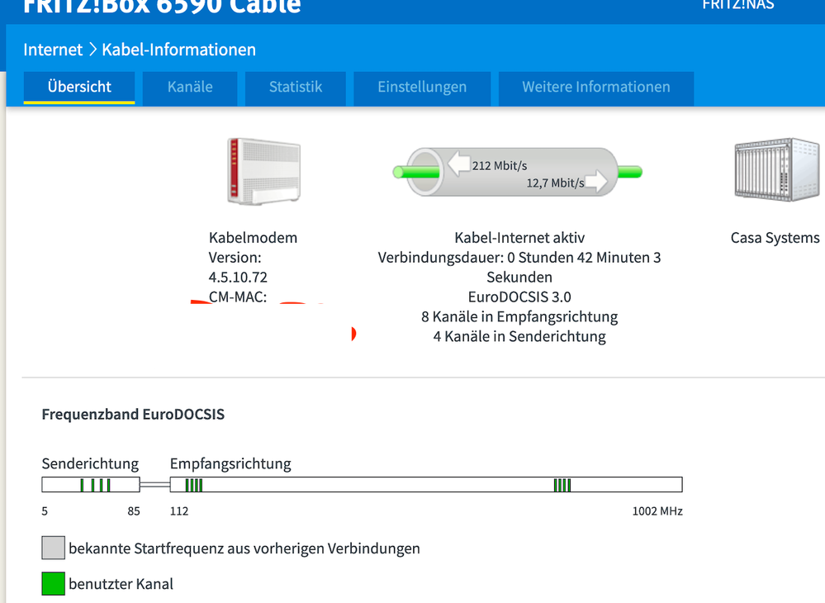Click the 'Verbindungsdauer' duration text
The image size is (825, 603).
pyautogui.click(x=519, y=268)
